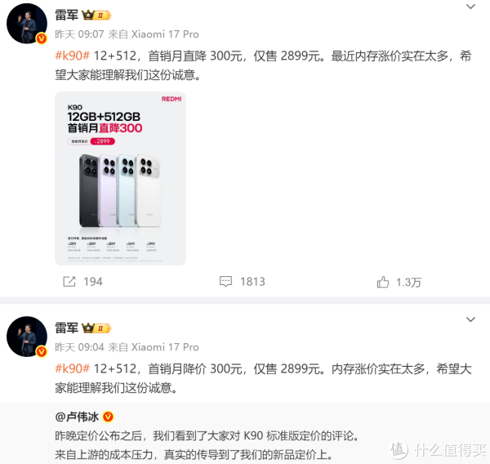Click the crown membership badge of second post
Image resolution: width=490 pixels, height=464 pixels.
point(96,328)
